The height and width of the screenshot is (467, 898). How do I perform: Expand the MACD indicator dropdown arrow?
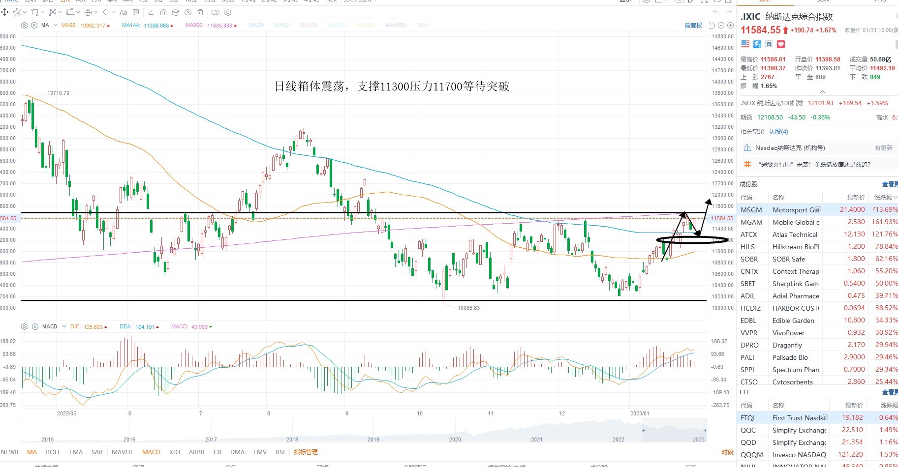tap(64, 326)
